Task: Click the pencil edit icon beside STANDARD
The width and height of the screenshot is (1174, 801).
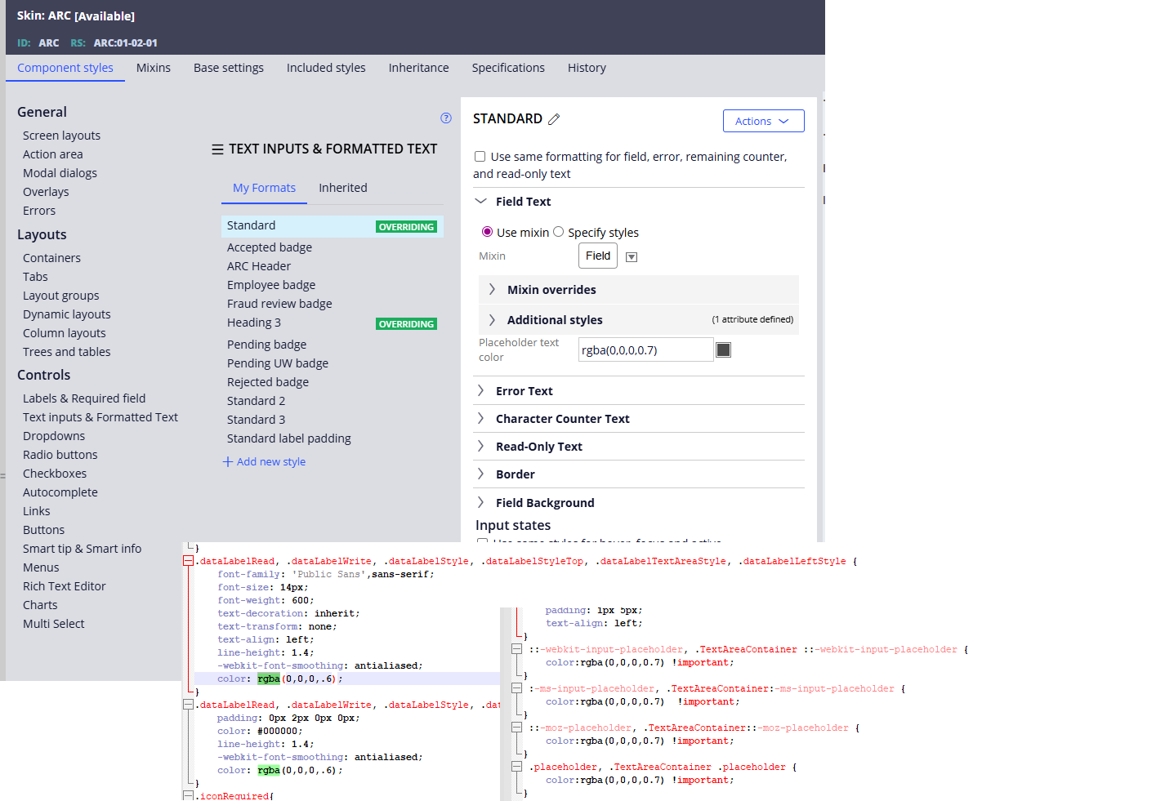Action: (554, 119)
